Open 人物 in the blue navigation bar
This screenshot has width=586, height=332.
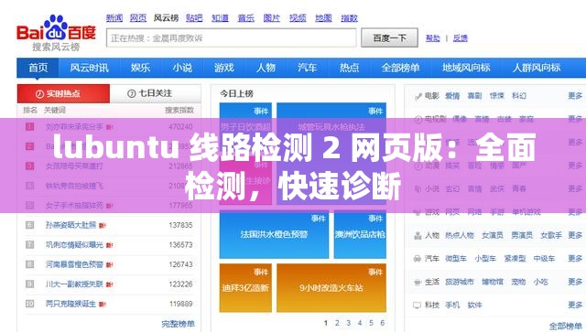266,68
